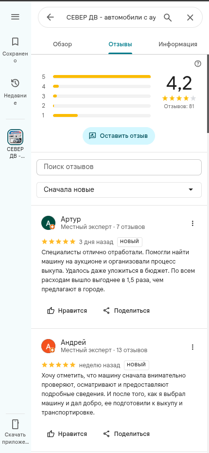
Task: Share Андрей's review via Поделиться
Action: point(126,434)
